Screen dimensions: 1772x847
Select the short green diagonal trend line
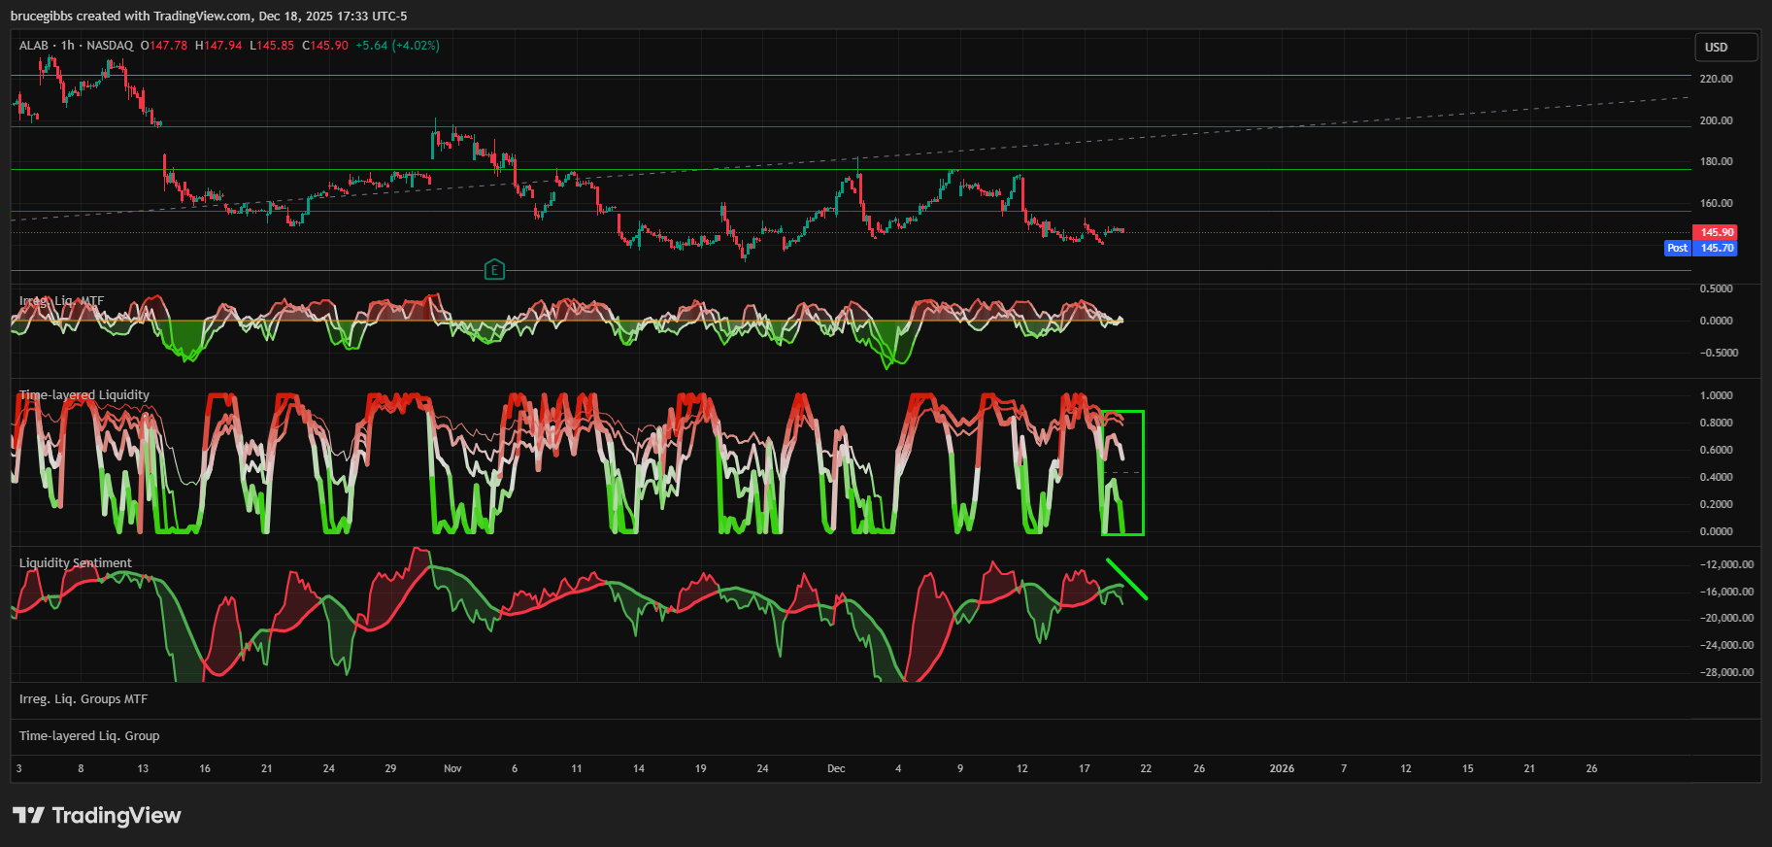tap(1127, 580)
